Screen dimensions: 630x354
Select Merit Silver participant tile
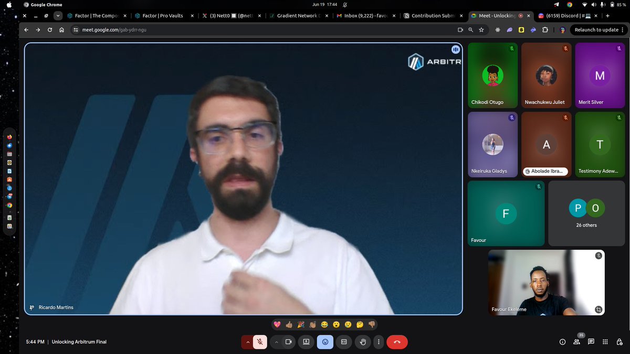click(x=600, y=76)
